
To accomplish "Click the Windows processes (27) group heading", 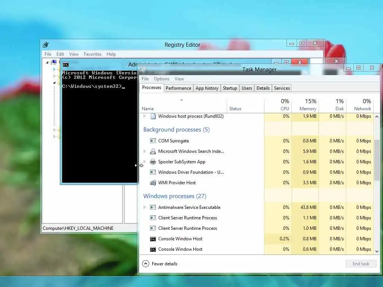I will coord(175,196).
